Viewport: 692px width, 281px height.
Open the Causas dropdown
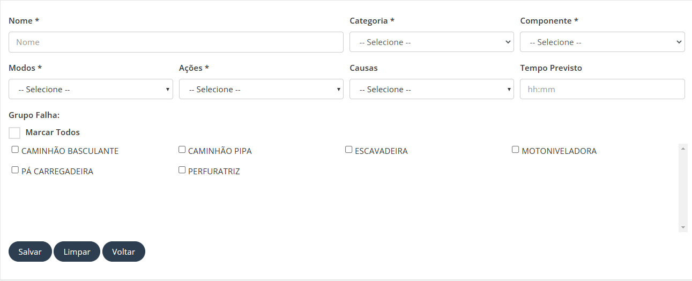click(431, 89)
